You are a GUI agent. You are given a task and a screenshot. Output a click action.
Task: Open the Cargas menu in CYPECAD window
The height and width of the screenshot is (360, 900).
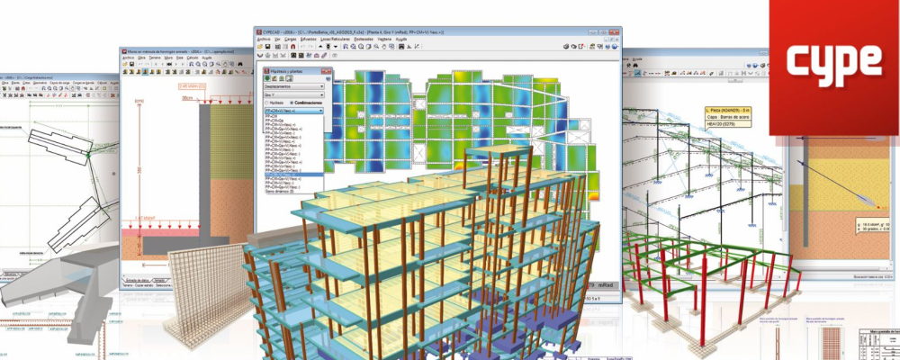click(x=291, y=39)
